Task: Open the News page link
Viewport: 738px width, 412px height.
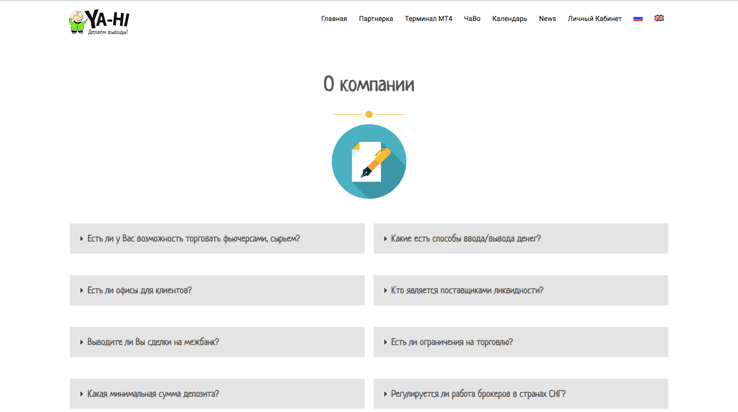Action: point(547,18)
